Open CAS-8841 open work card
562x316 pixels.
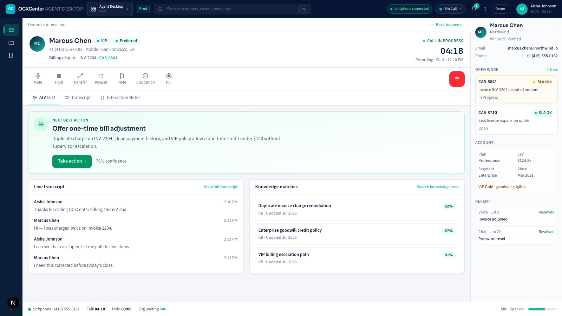click(516, 90)
